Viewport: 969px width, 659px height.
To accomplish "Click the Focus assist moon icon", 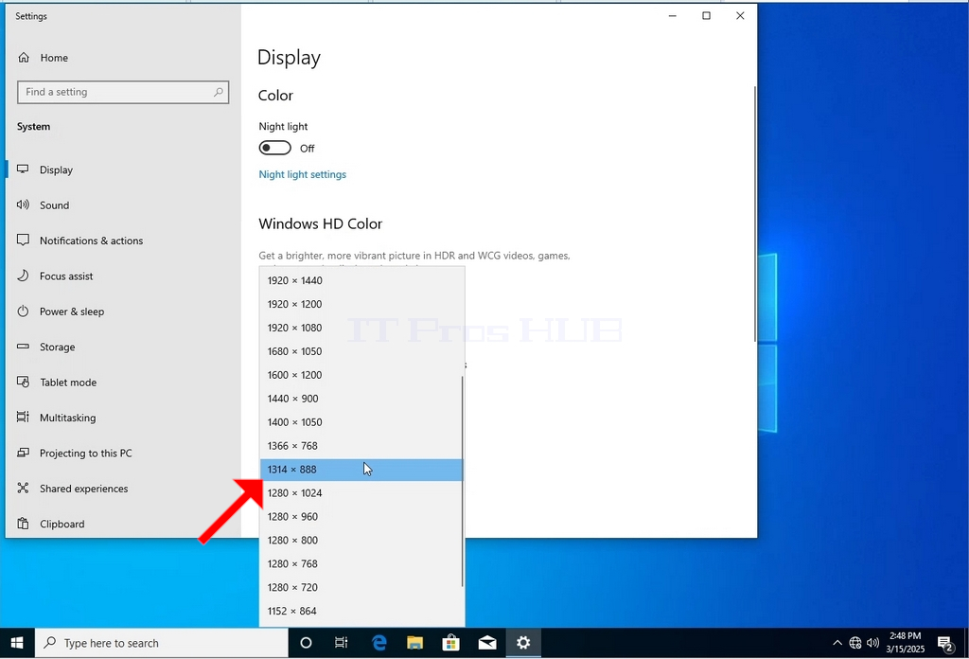I will 23,276.
